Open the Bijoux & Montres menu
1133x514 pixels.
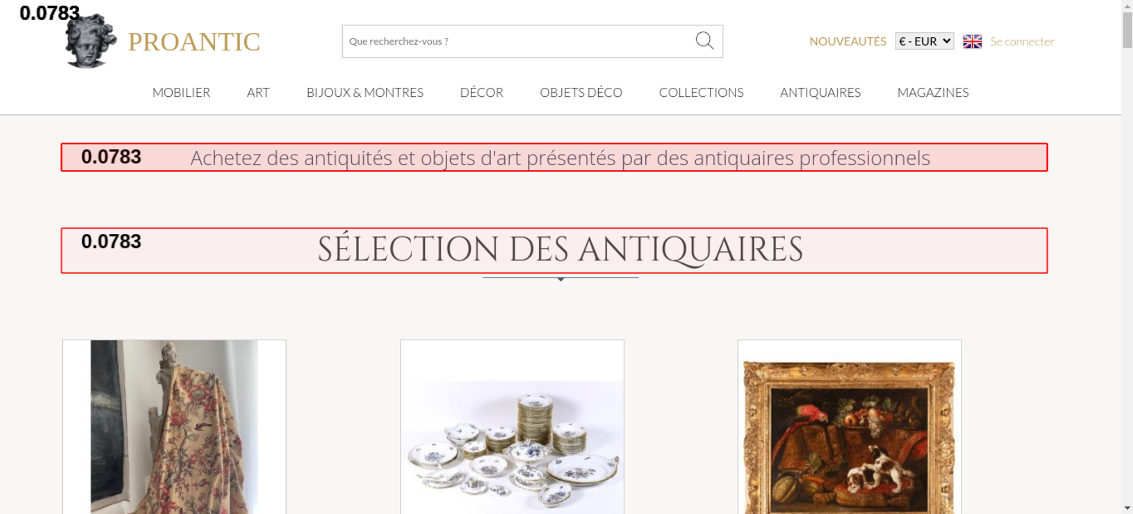(365, 92)
